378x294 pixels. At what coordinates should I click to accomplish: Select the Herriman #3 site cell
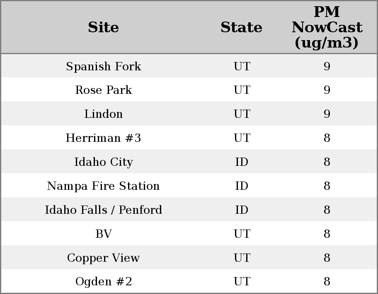[x=103, y=138]
